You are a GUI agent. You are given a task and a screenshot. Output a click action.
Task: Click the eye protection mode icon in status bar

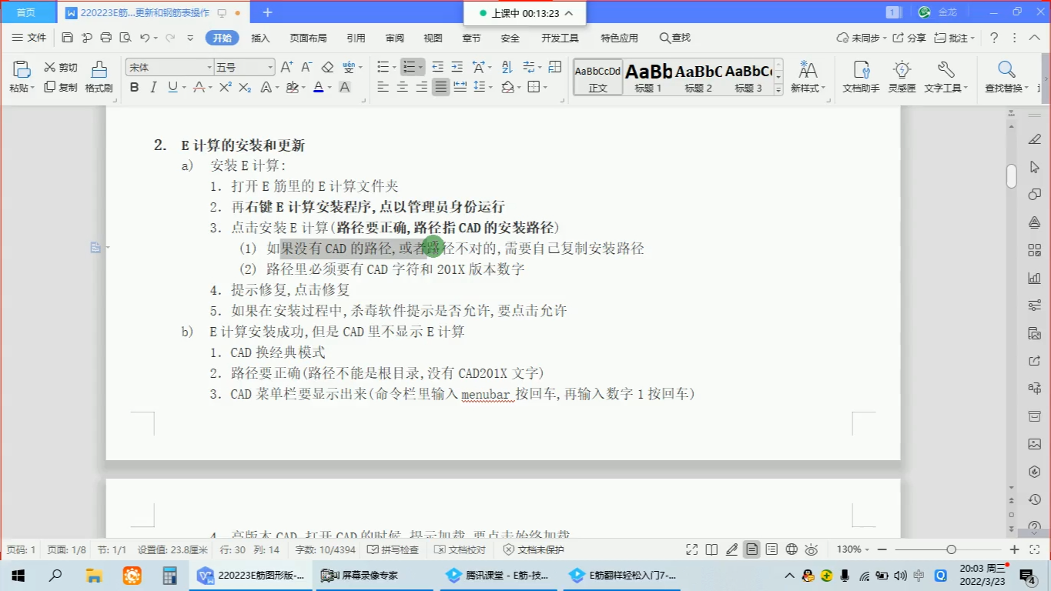point(812,549)
